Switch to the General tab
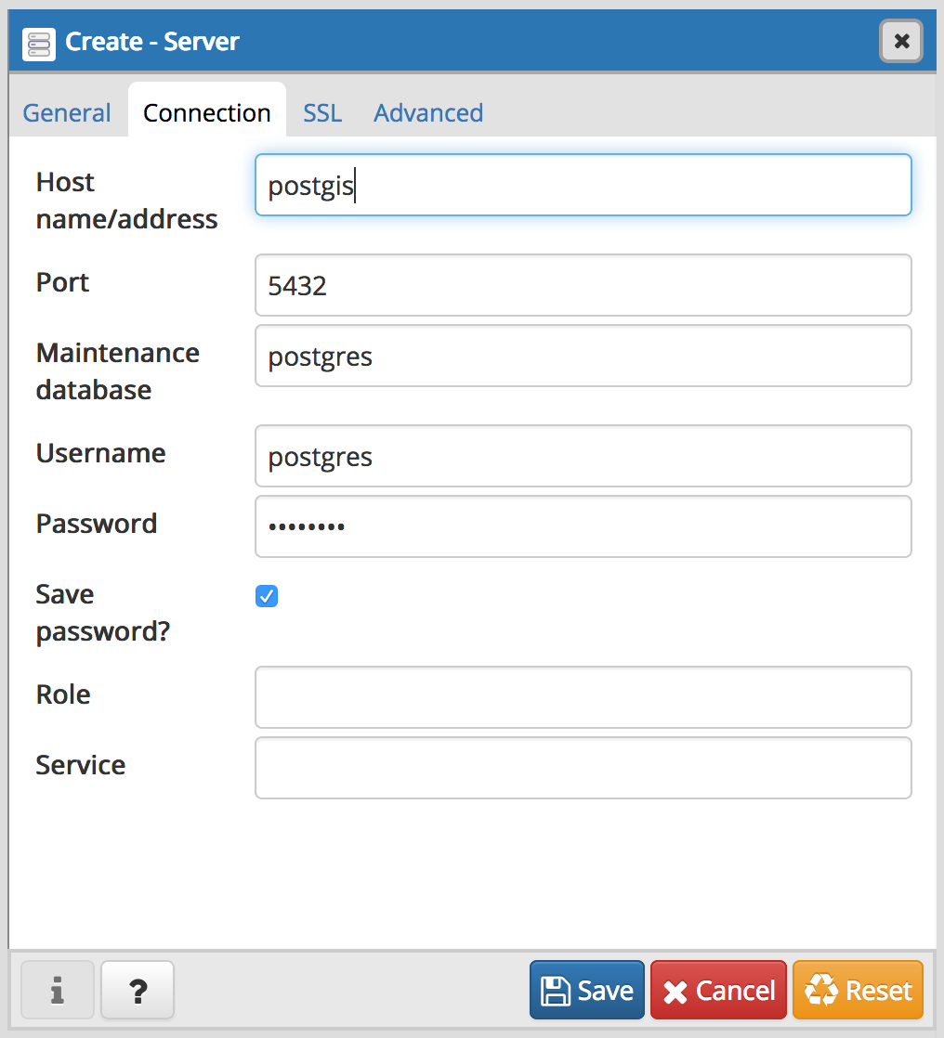Screen dimensions: 944x1038 67,113
